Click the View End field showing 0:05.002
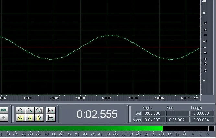216x138 pixels. tap(177, 120)
